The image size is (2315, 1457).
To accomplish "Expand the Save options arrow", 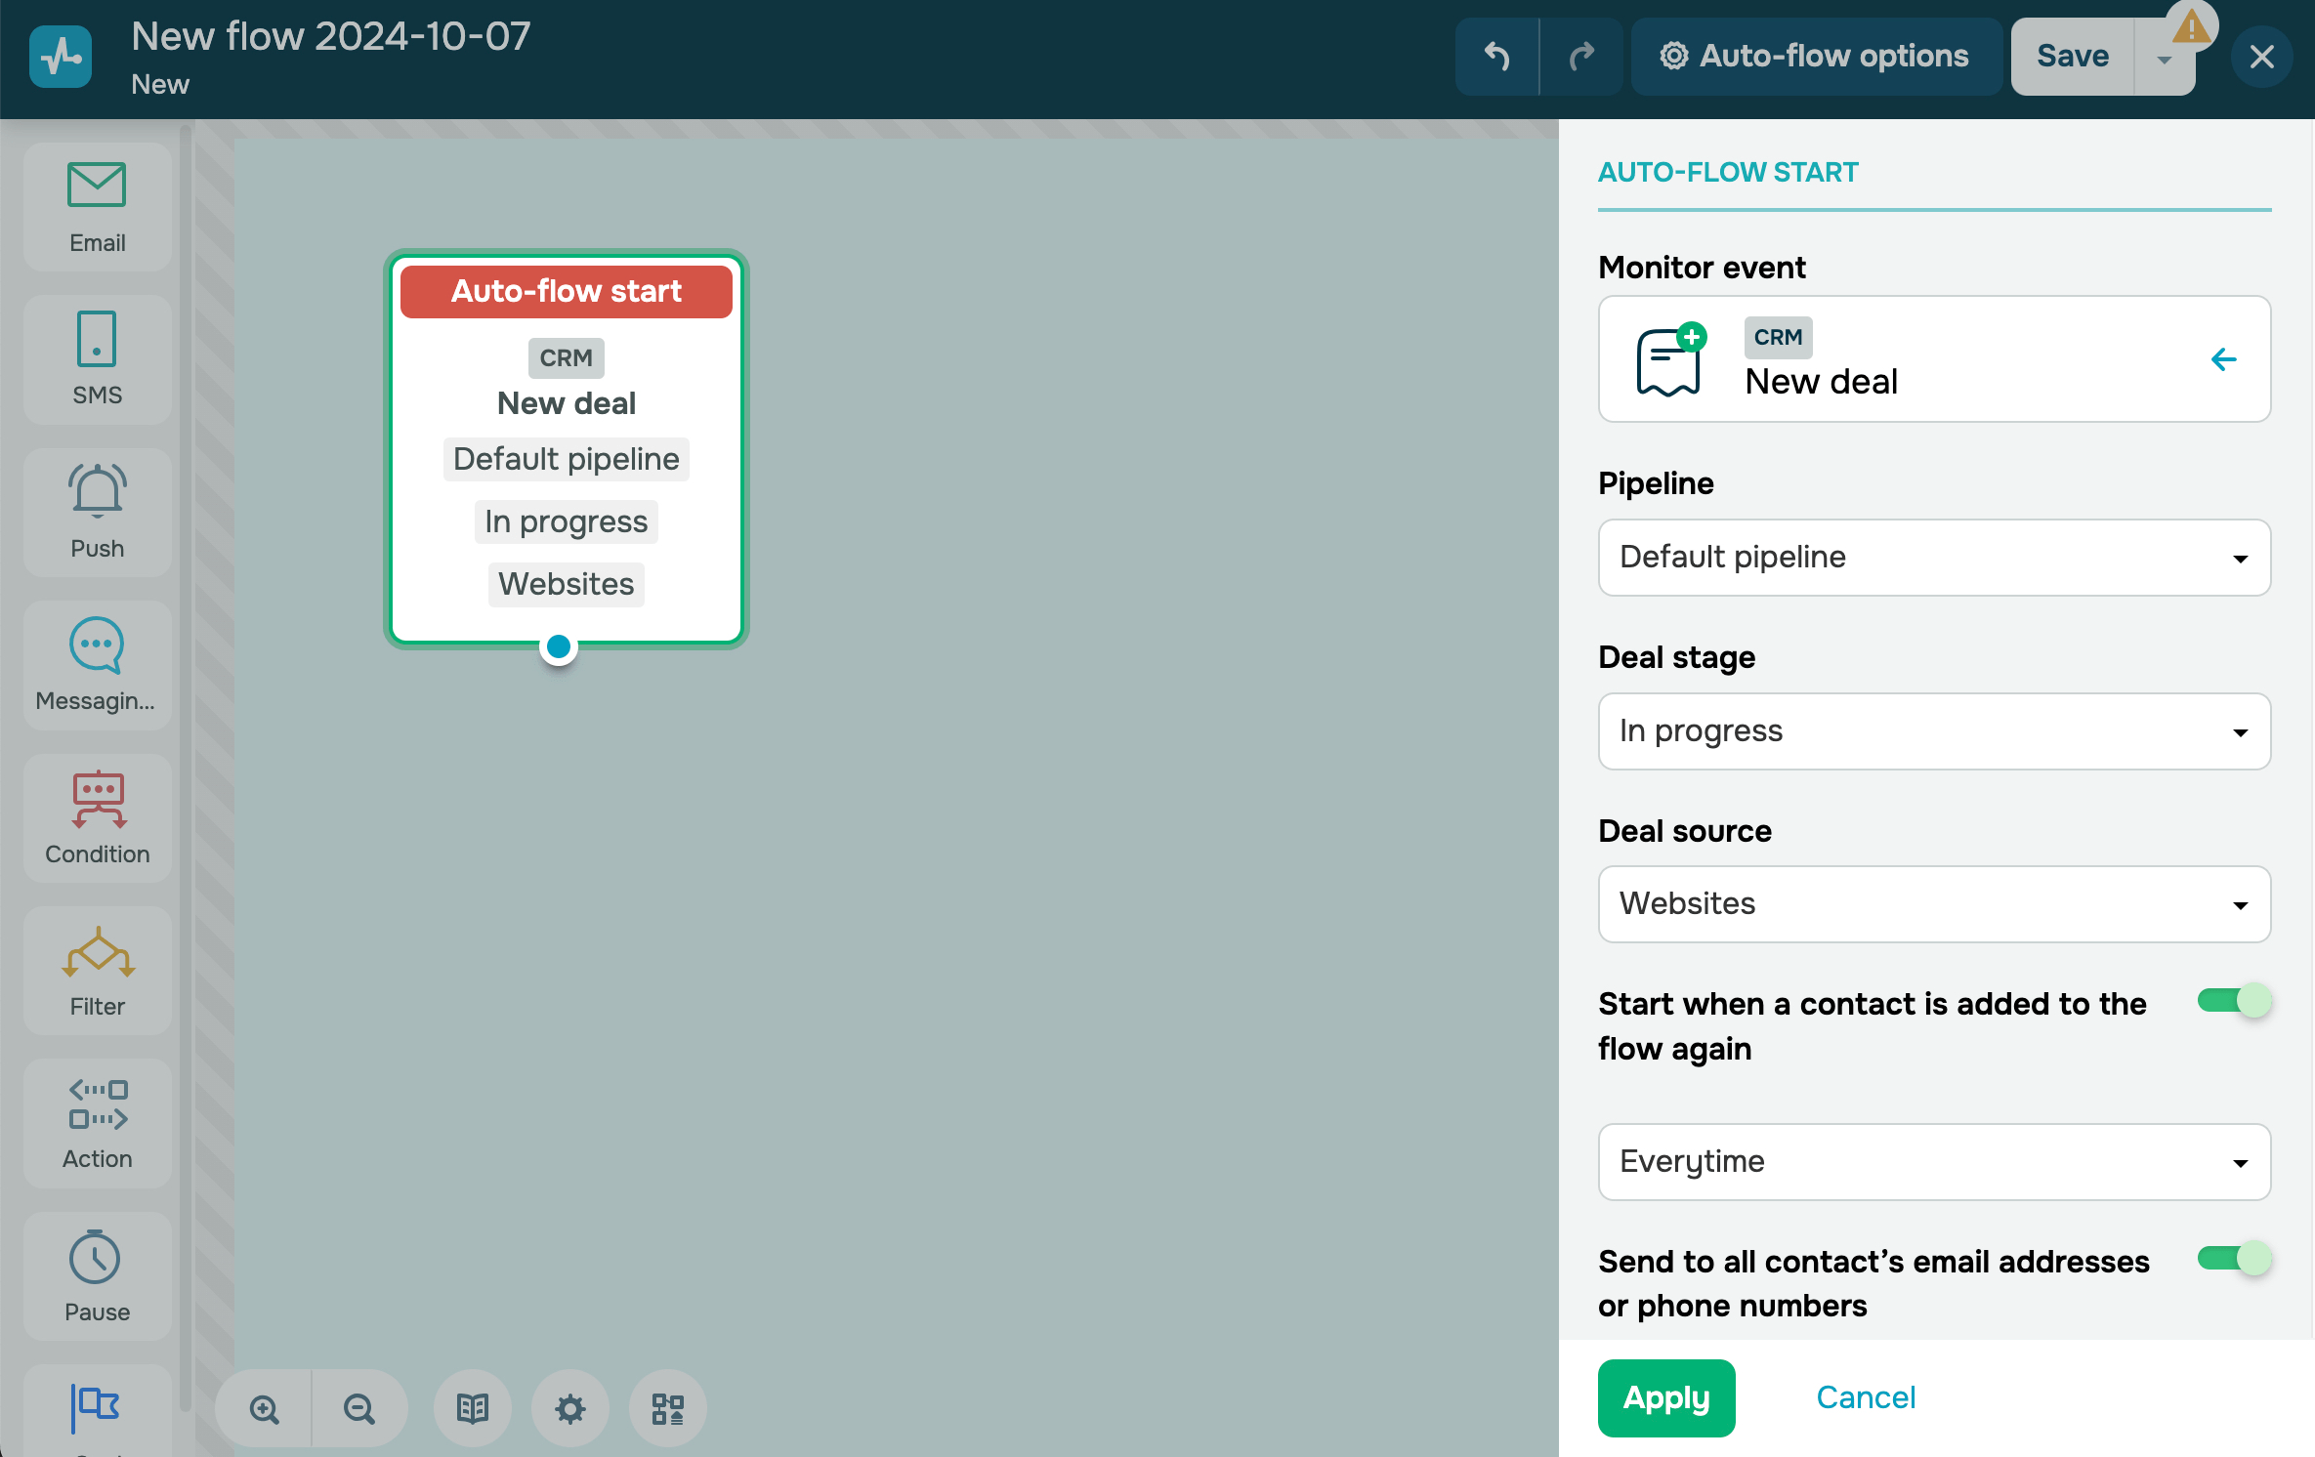I will [2165, 61].
